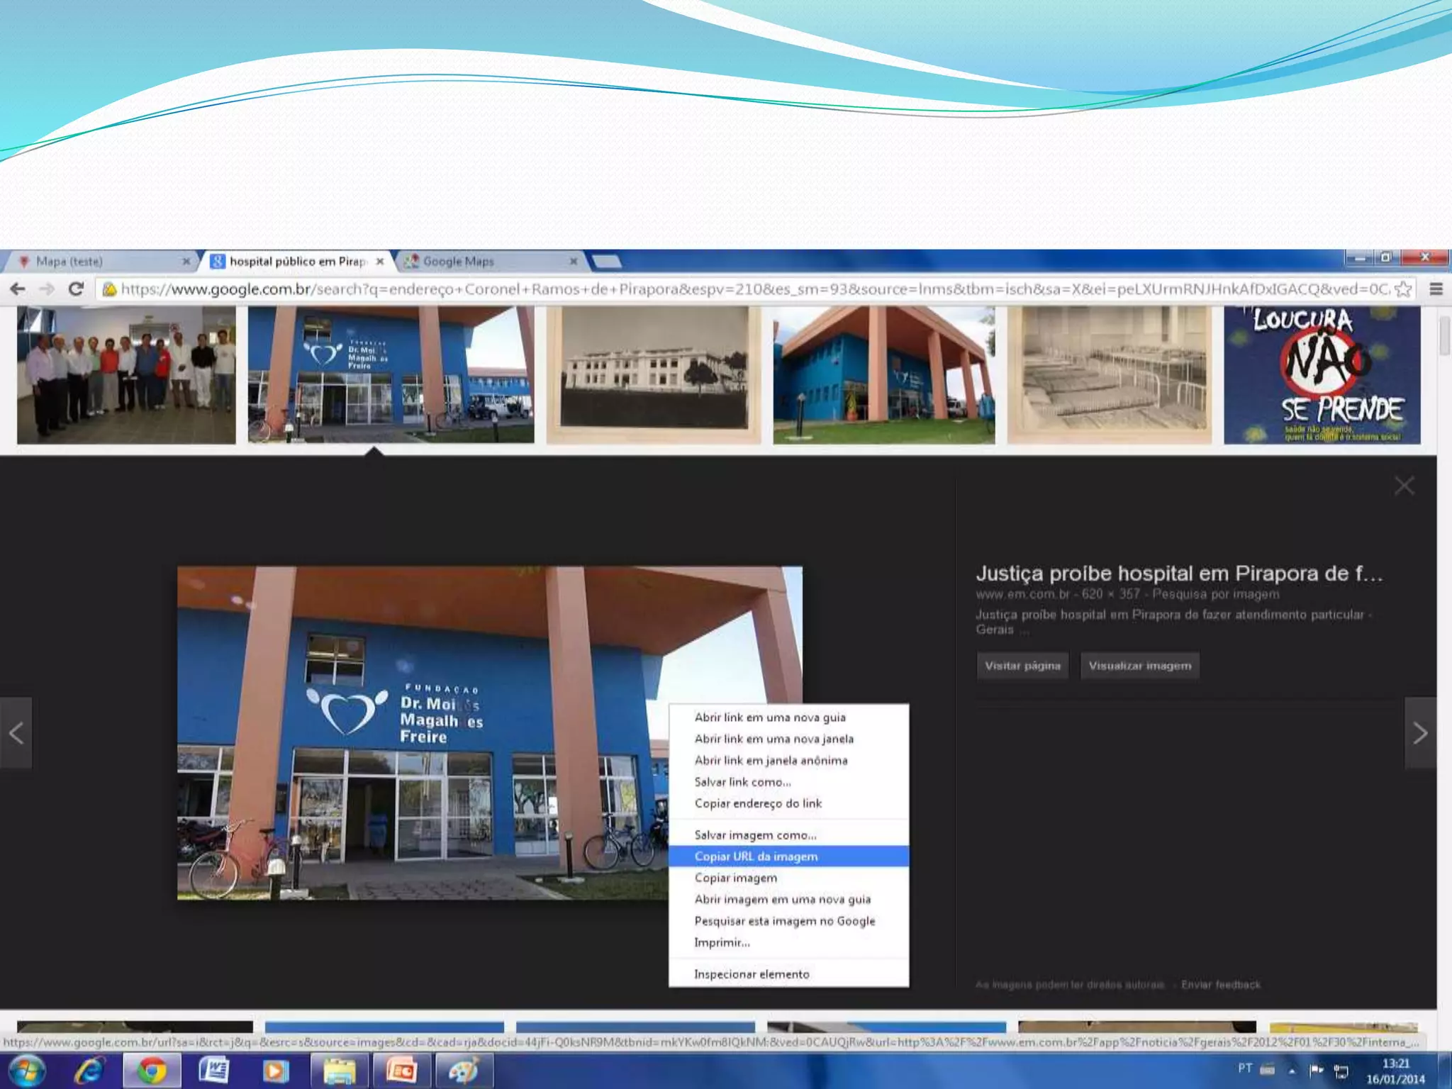Switch to Mapa (teste) tab
The width and height of the screenshot is (1452, 1089).
[x=69, y=262]
